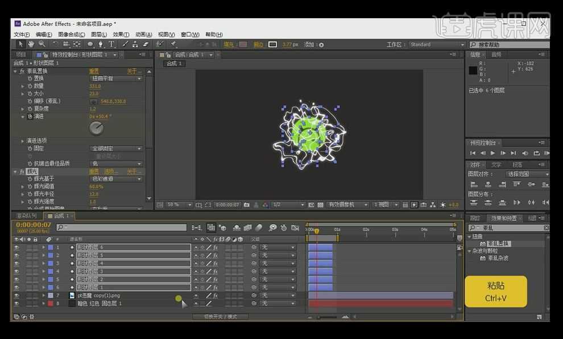
Task: Toggle visibility of the pt恶魔 copy(1).png layer
Action: pos(16,295)
